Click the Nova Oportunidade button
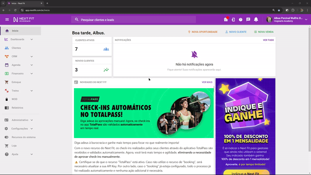 [203, 32]
